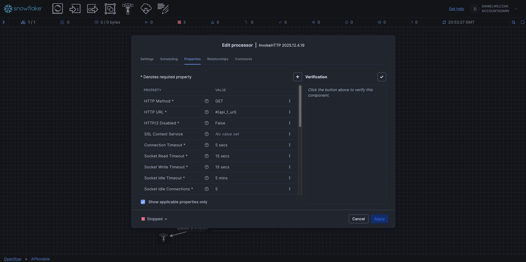This screenshot has width=526, height=262.
Task: Select the Input Port toolbar icon
Action: click(75, 9)
